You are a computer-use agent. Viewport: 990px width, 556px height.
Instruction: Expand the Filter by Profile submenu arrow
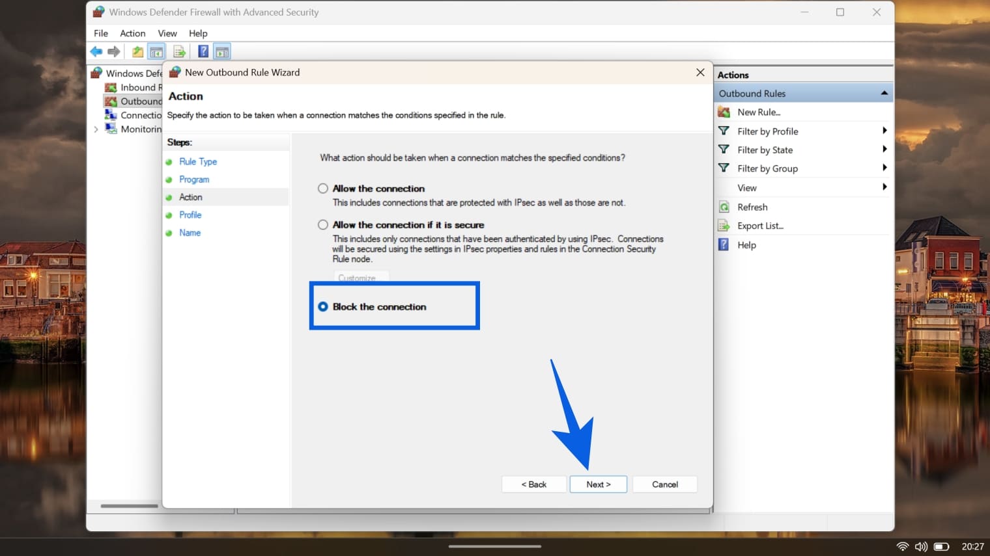pyautogui.click(x=884, y=131)
